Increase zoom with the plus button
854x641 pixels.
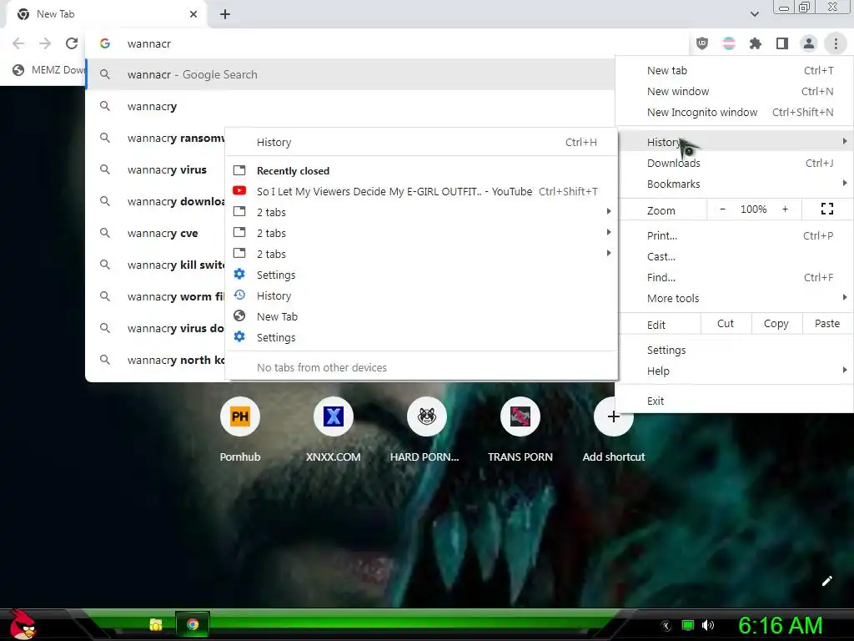[785, 209]
